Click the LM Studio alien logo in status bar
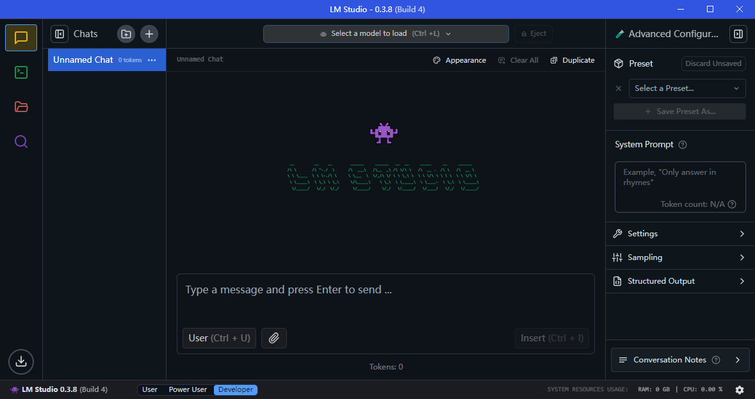Viewport: 755px width, 399px height. tap(15, 389)
